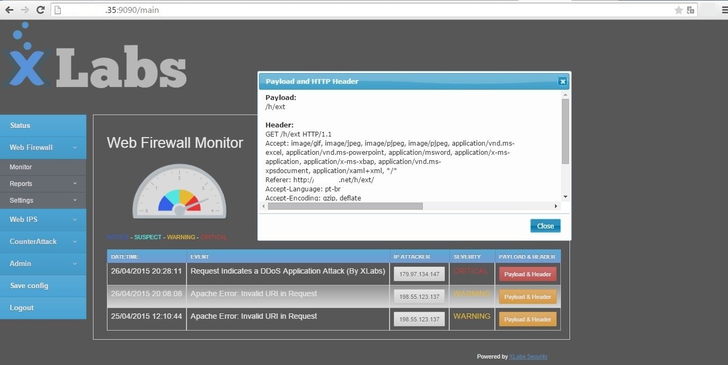
Task: Expand the Web Firewall menu section
Action: (x=43, y=147)
